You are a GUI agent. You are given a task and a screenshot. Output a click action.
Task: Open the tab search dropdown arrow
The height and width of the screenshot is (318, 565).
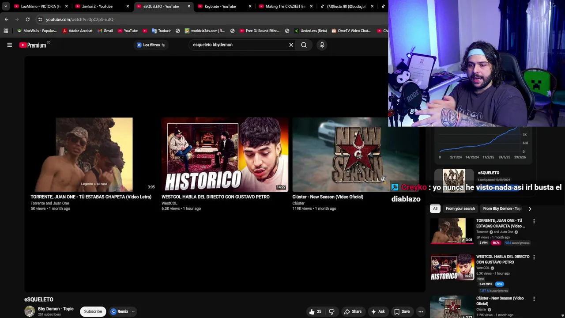[6, 6]
